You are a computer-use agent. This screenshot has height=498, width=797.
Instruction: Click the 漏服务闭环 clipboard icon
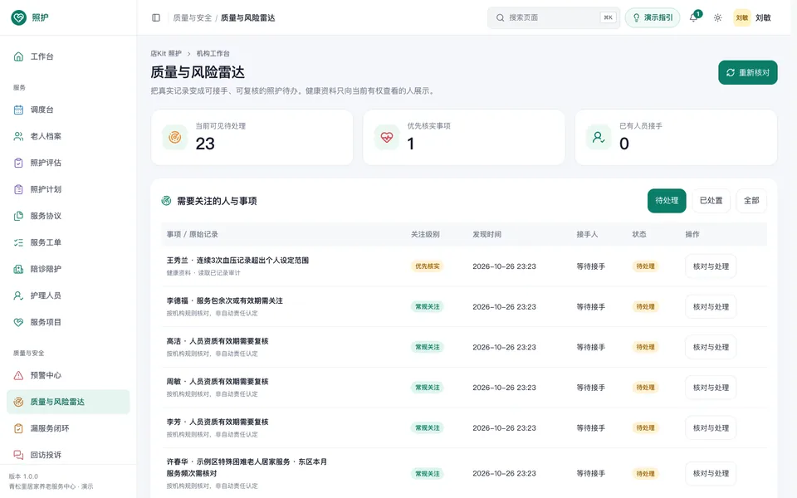coord(18,428)
